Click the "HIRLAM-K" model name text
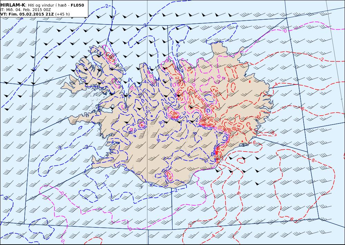Image resolution: width=345 pixels, height=245 pixels. tap(13, 5)
